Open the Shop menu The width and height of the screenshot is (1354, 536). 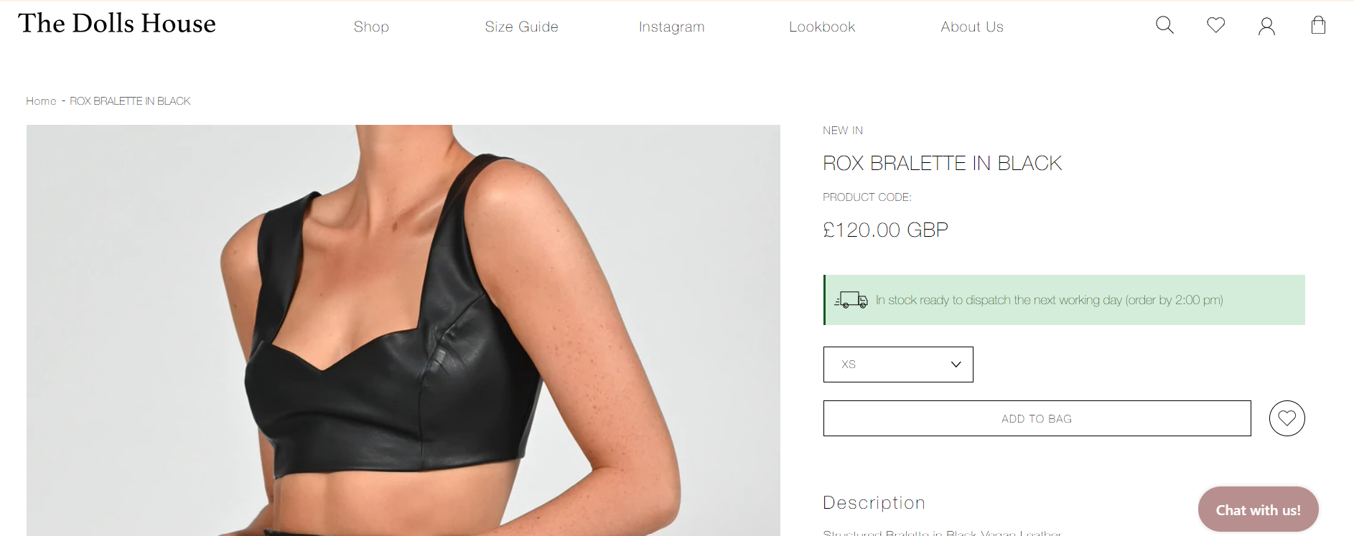[x=371, y=27]
